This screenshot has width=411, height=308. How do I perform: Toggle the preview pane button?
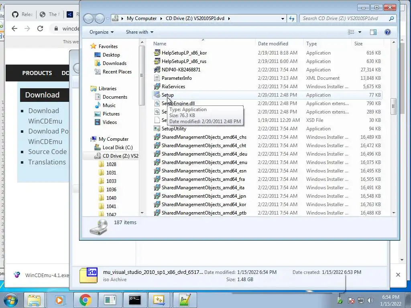pos(373,32)
